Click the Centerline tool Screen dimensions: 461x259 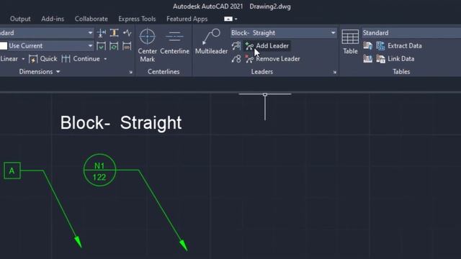[174, 42]
